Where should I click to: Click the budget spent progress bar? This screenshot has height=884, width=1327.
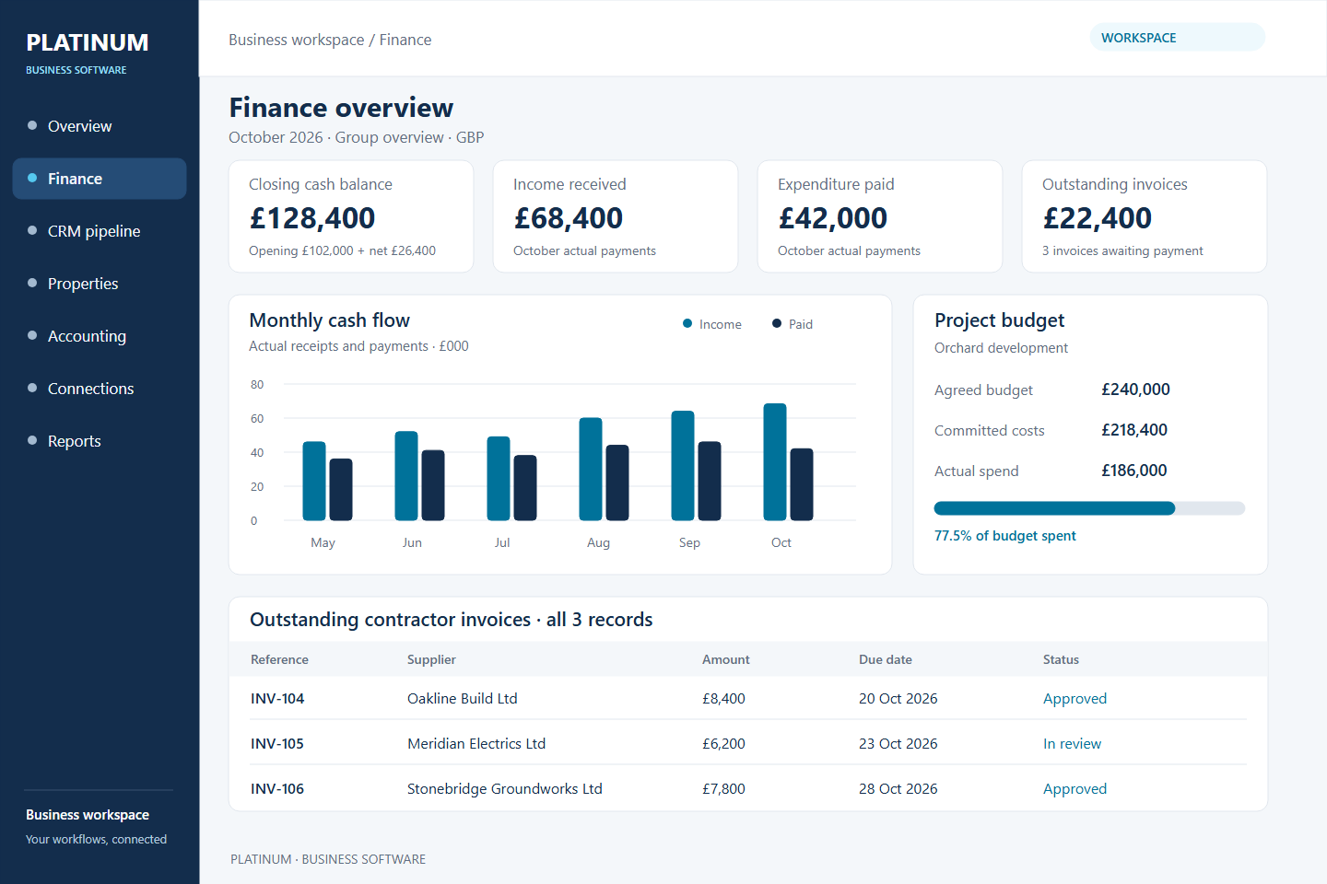click(x=1089, y=508)
